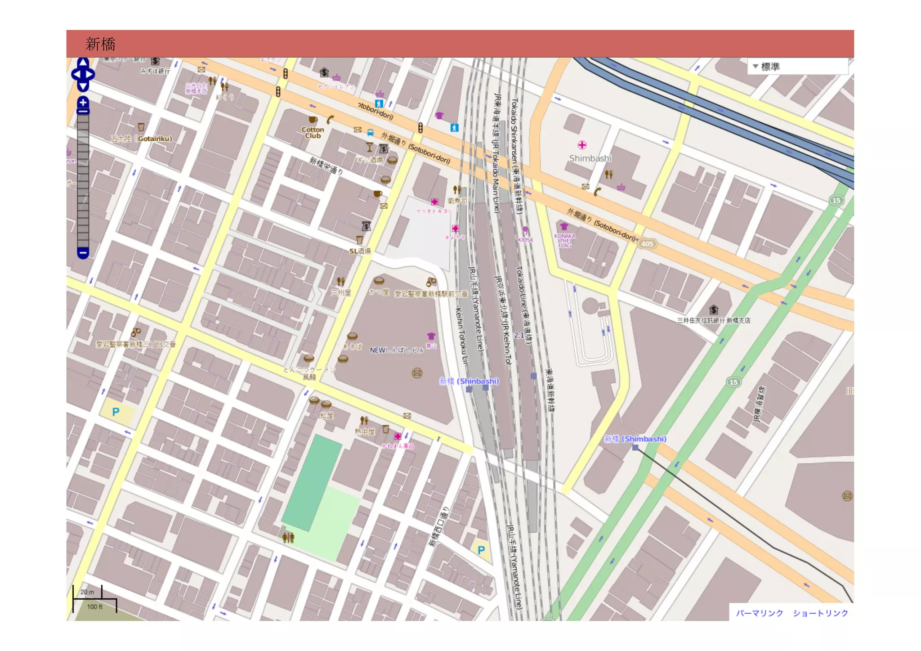Pan the map up with arrow

83,63
